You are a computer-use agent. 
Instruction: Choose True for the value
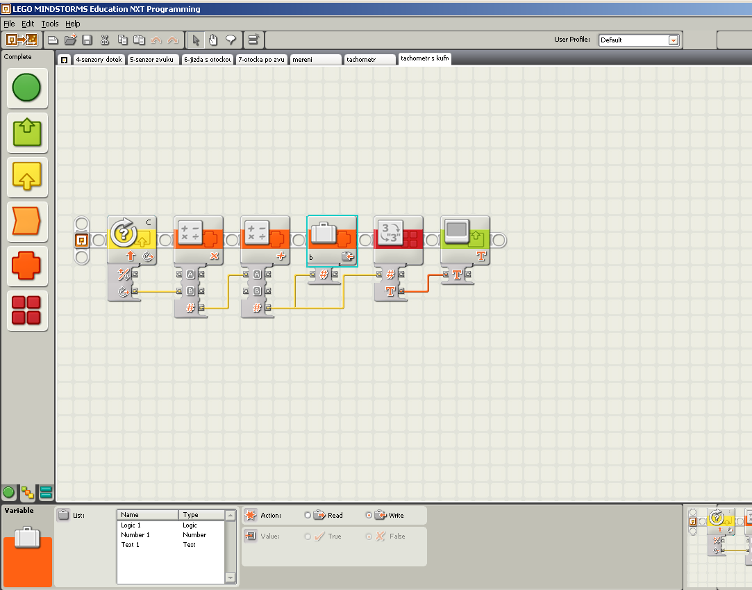[308, 536]
